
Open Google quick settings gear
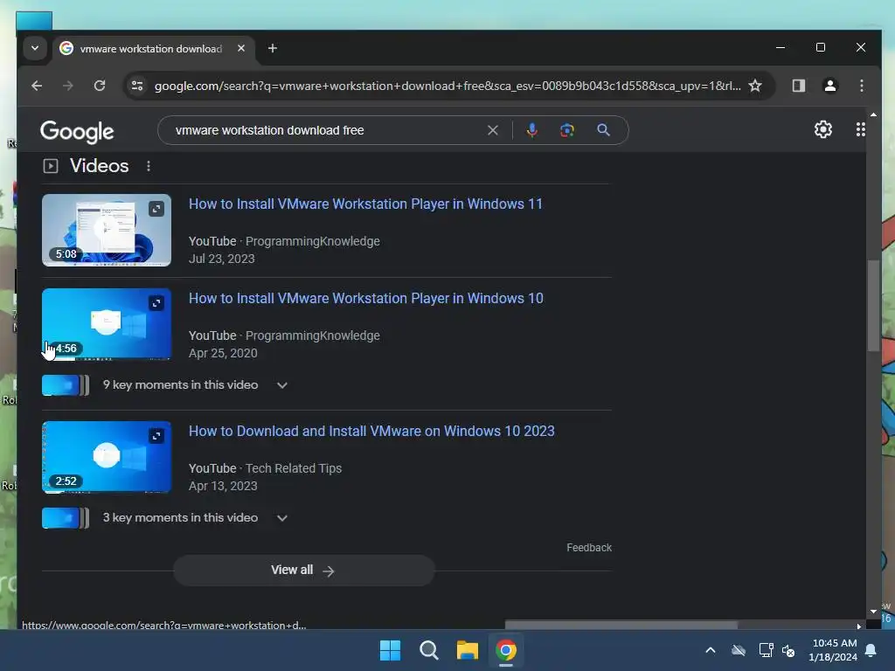point(822,129)
